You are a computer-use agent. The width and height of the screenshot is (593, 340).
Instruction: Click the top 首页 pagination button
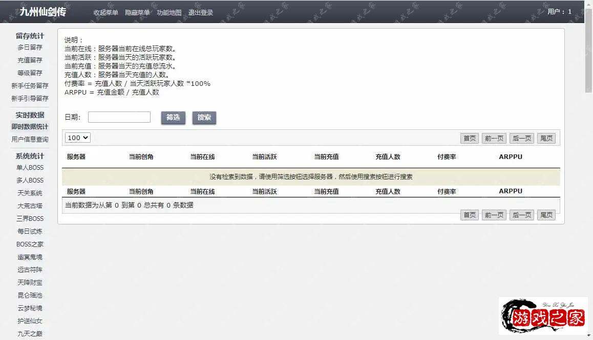coord(470,138)
